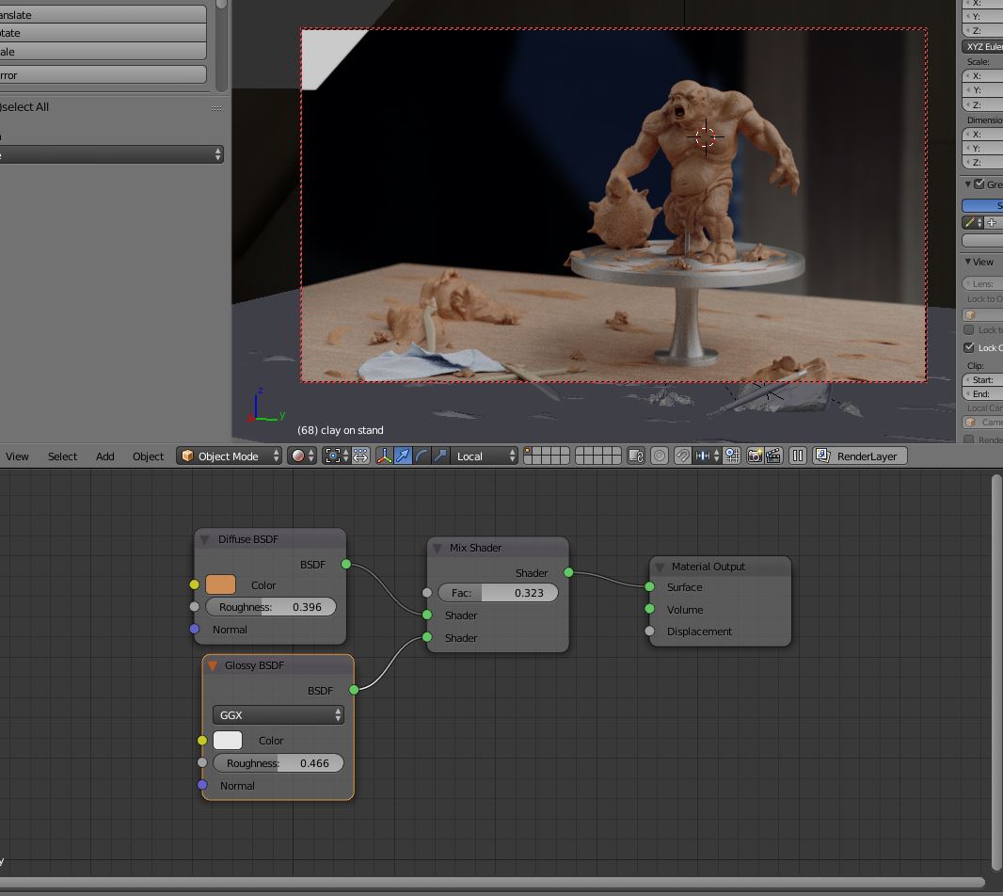
Task: Toggle the Lock Camera to View checkbox
Action: pos(969,347)
